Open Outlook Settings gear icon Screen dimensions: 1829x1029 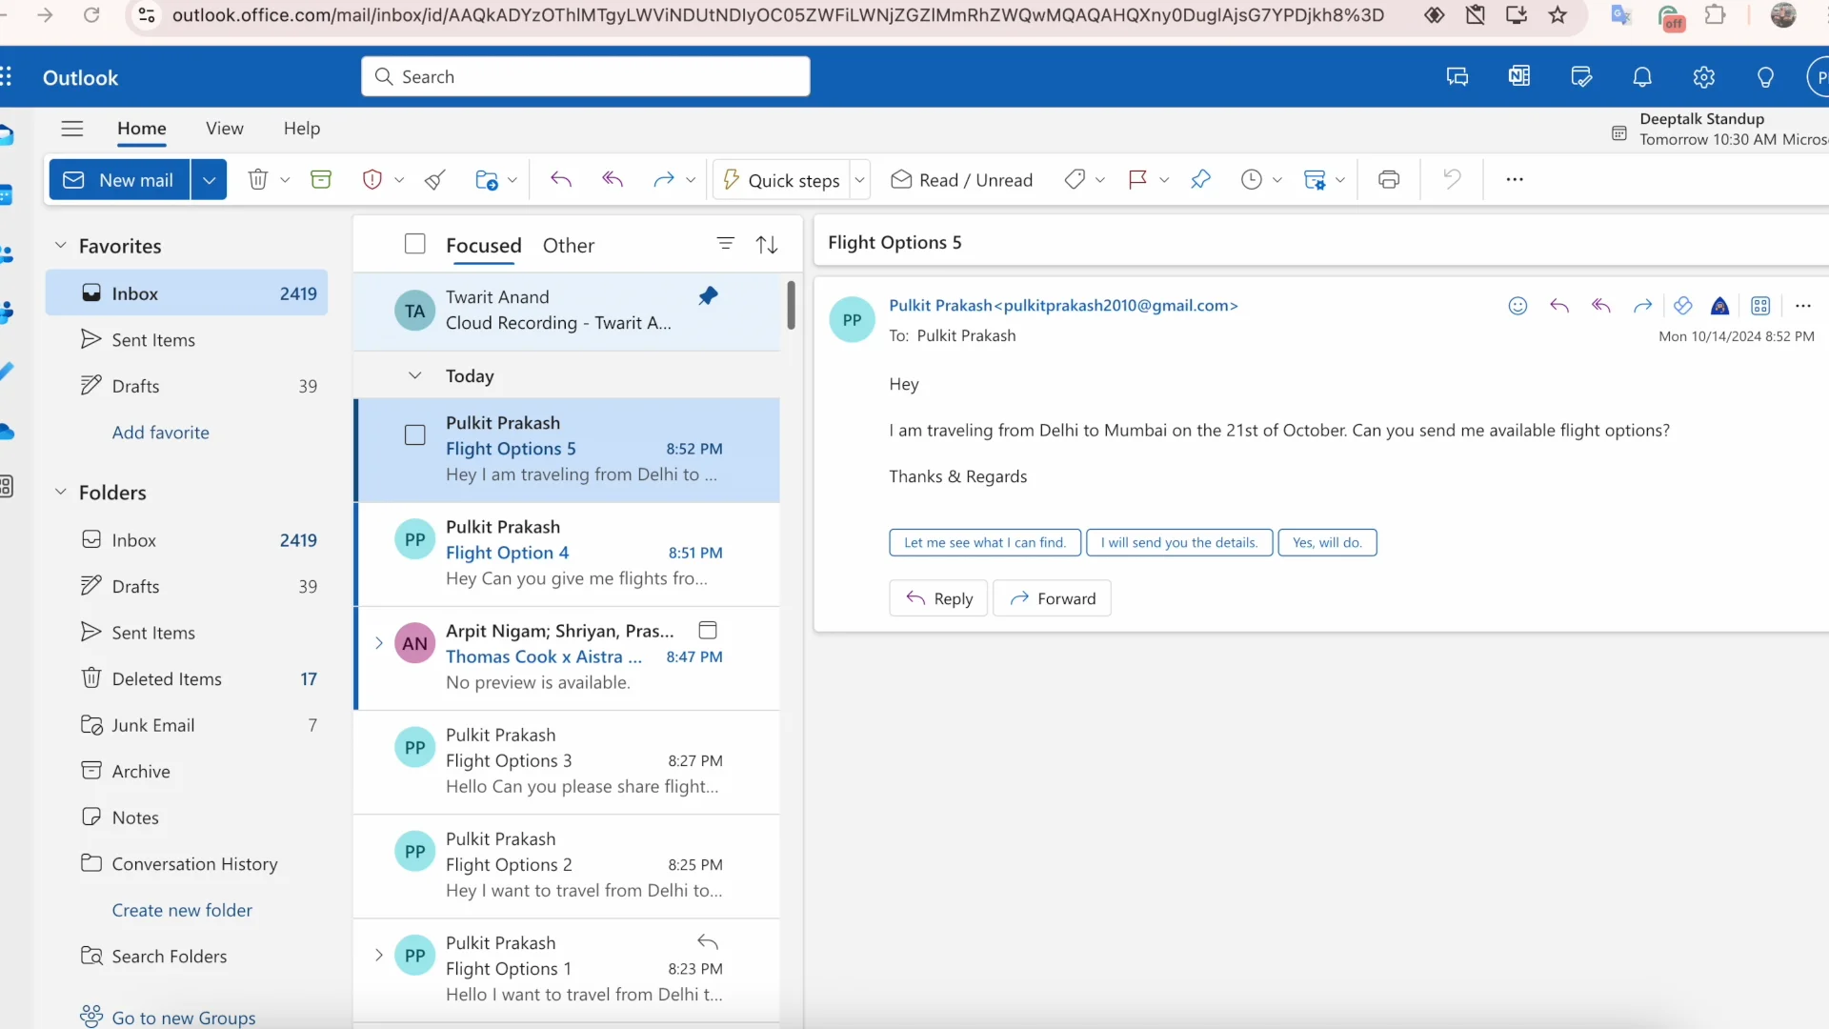coord(1704,76)
